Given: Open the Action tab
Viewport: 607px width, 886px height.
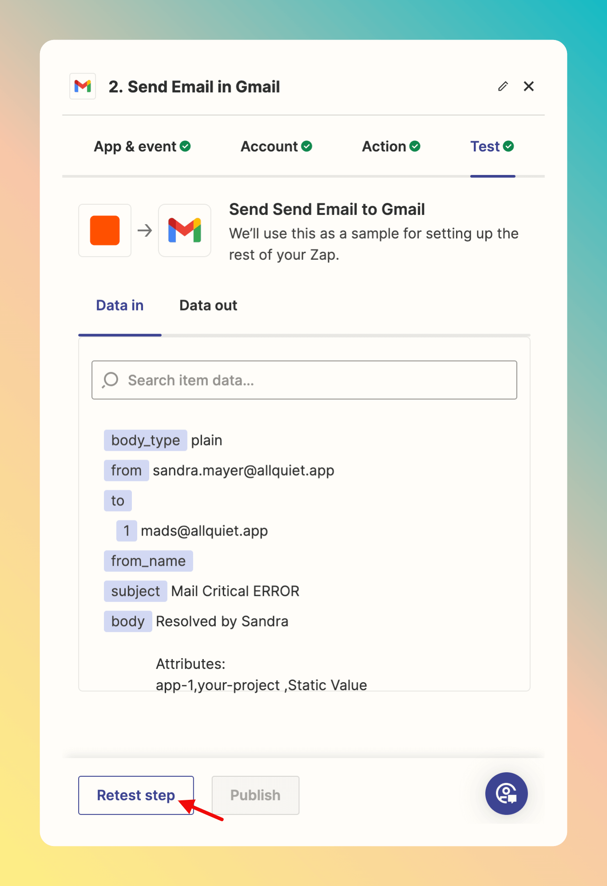Looking at the screenshot, I should (391, 147).
